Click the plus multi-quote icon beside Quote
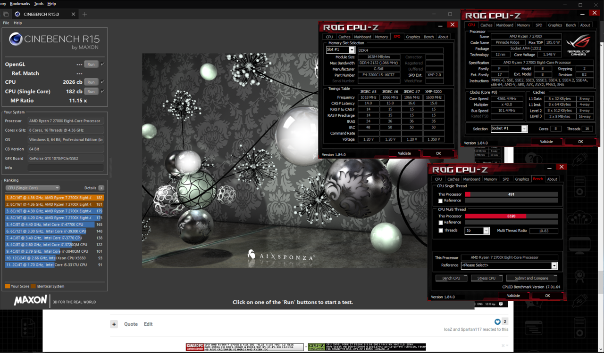The height and width of the screenshot is (353, 604). pos(114,324)
